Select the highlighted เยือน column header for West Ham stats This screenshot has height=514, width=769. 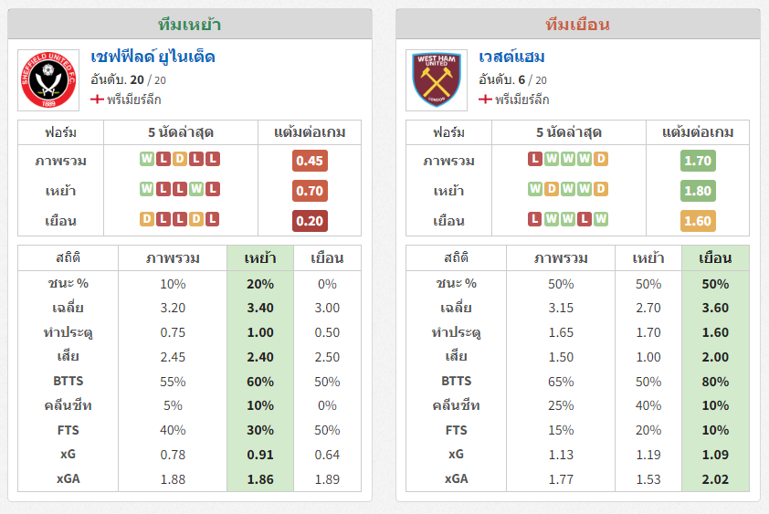coord(715,258)
